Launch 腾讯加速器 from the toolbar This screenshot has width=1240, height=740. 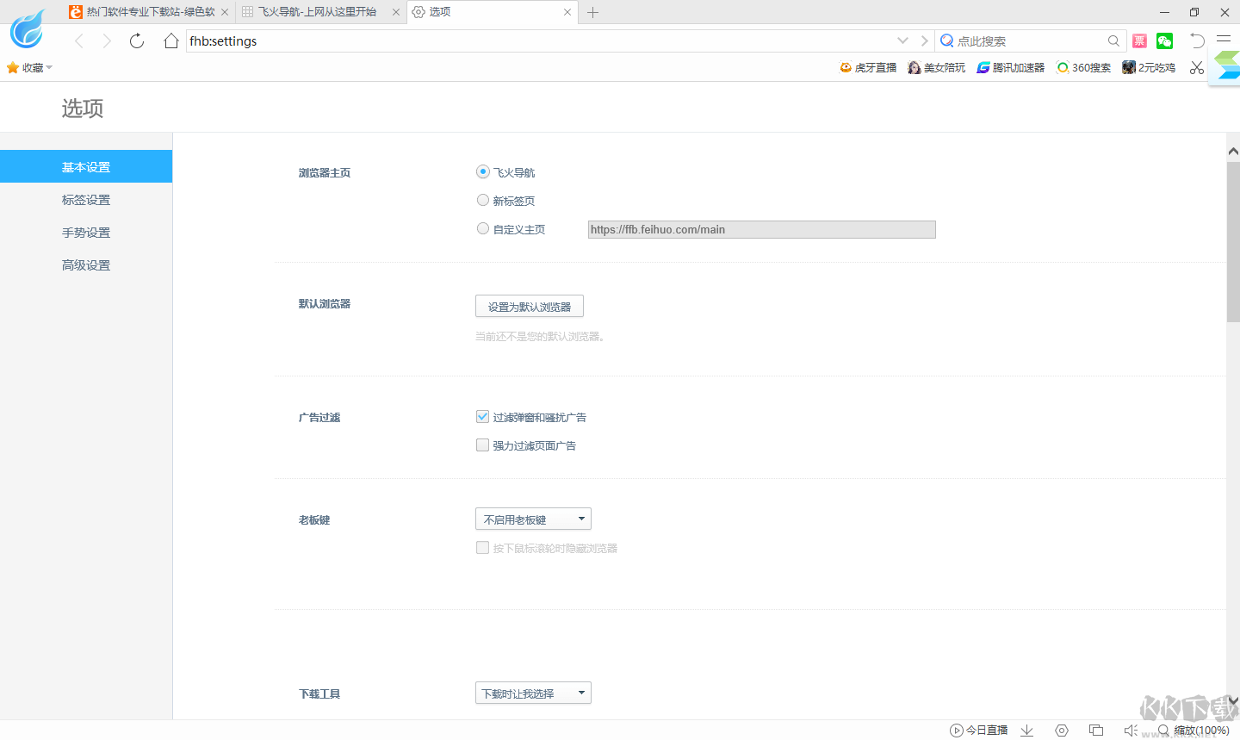click(x=1009, y=67)
